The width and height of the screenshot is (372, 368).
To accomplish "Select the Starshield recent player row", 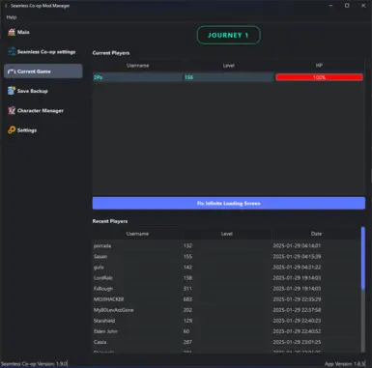I will point(226,321).
